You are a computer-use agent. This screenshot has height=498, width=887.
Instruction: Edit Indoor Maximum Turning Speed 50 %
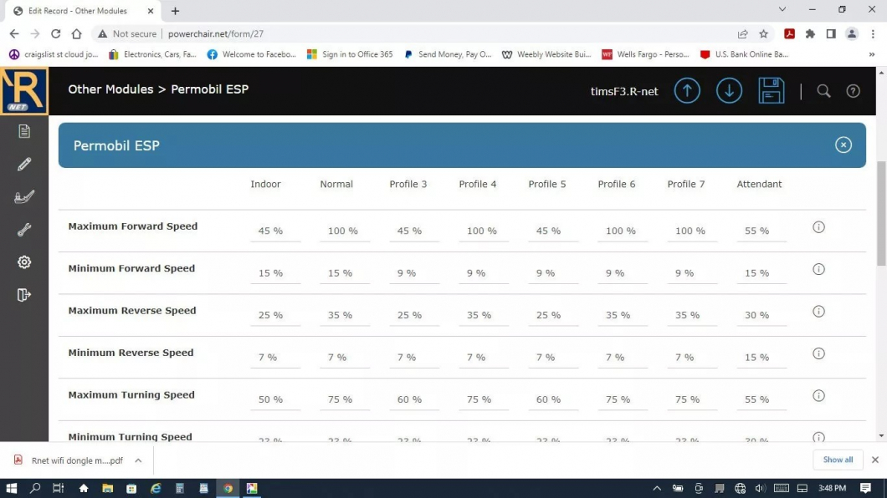coord(275,399)
